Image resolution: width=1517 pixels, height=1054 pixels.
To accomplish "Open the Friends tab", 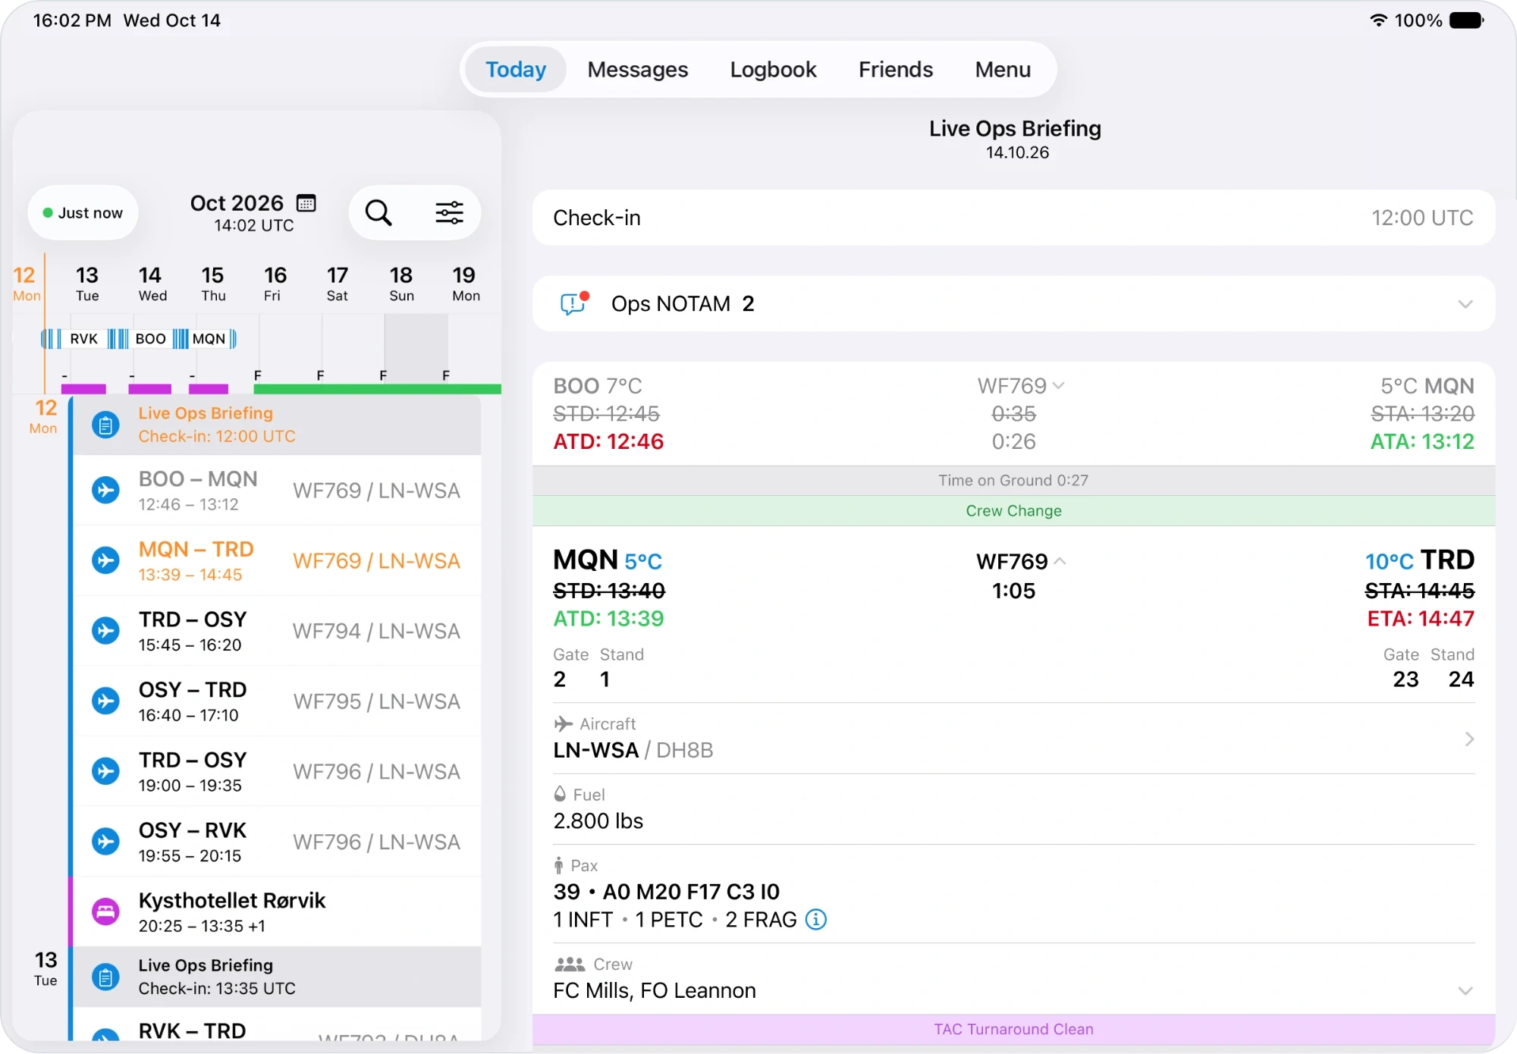I will tap(896, 70).
